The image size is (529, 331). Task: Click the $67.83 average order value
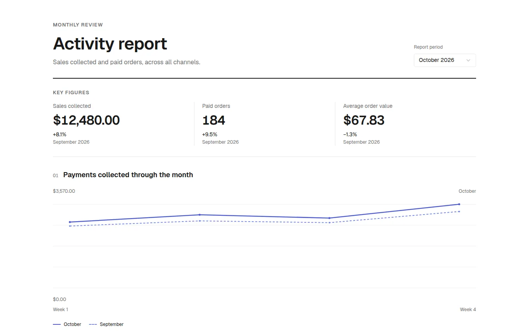pyautogui.click(x=364, y=120)
